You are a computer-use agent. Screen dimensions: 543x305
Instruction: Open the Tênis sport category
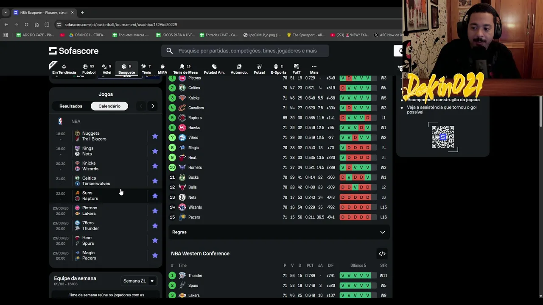click(146, 69)
